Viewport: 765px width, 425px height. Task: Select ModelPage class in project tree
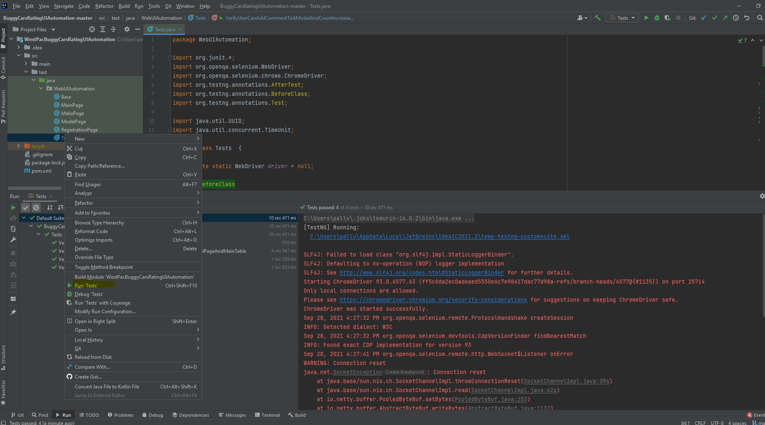point(74,121)
